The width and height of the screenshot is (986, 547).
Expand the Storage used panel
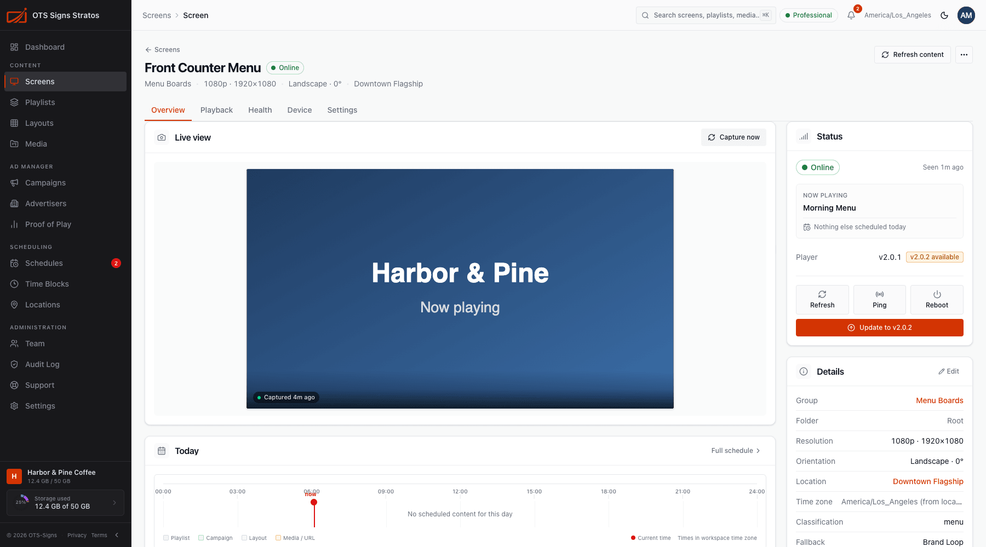[x=66, y=503]
